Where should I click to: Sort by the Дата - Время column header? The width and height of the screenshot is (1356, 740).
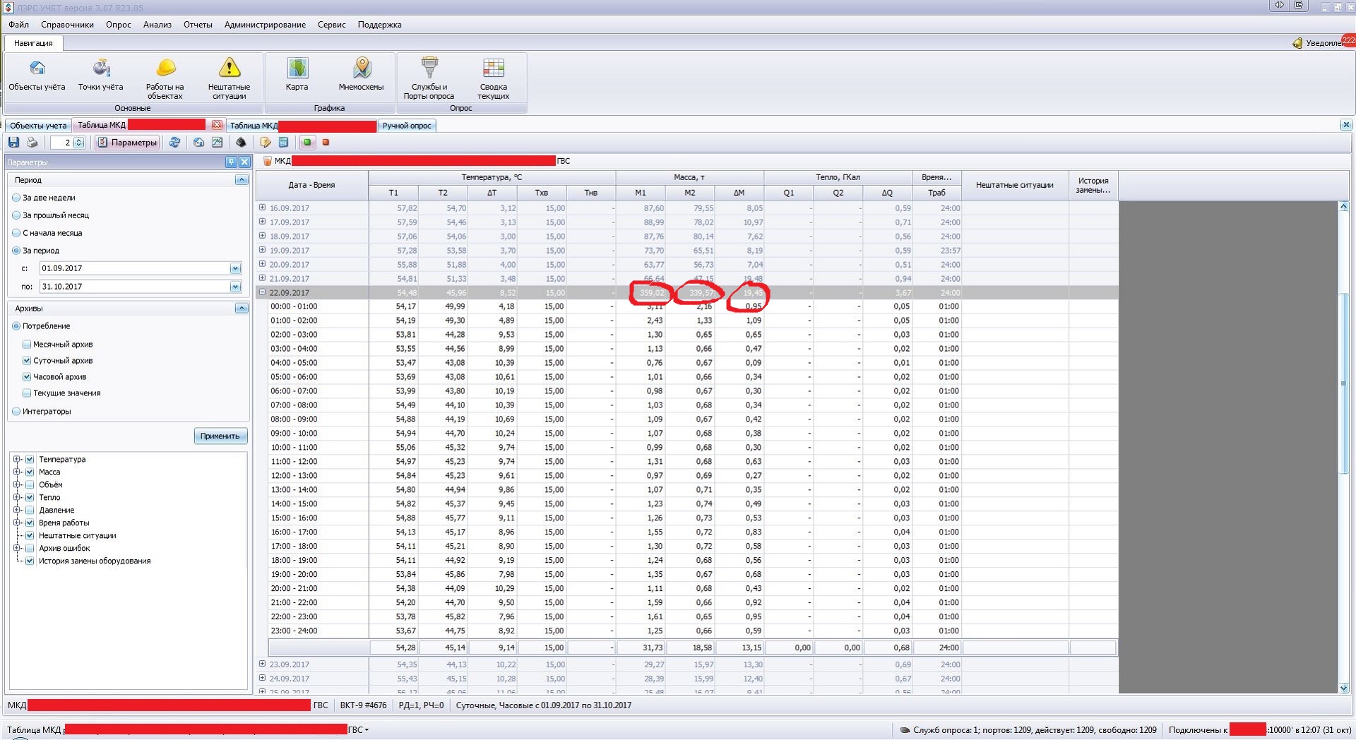point(311,185)
